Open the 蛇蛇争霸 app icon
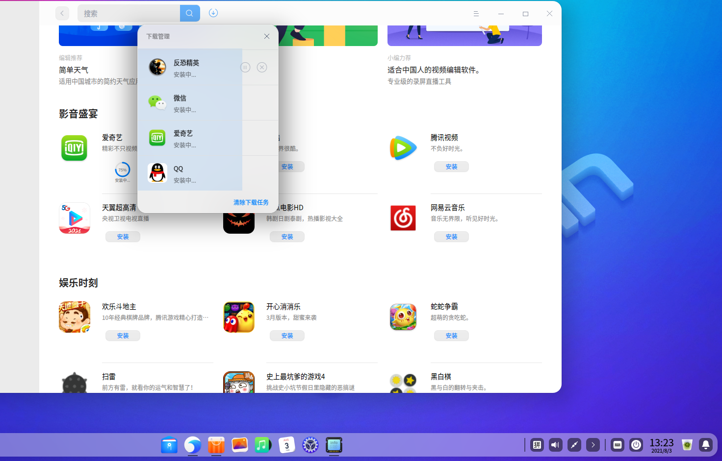Screen dimensions: 722x461 pyautogui.click(x=403, y=317)
